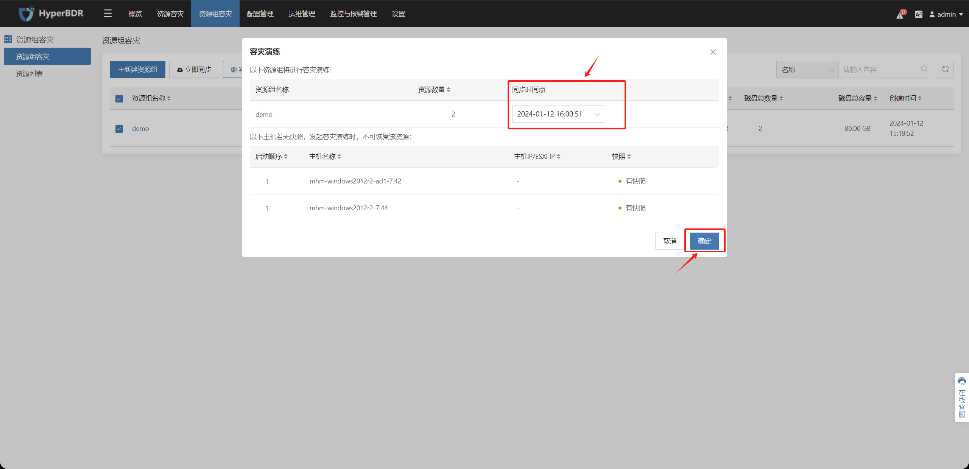The width and height of the screenshot is (969, 469).
Task: Open 设置 menu
Action: [x=398, y=14]
